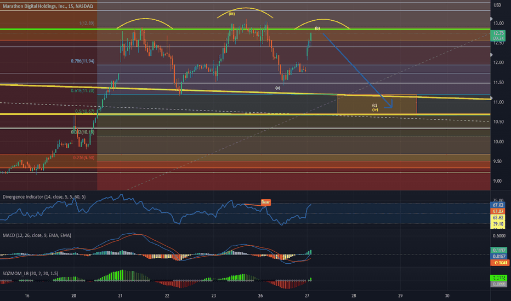Click date 21 on the time axis
Screen dimensions: 511x301
[x=120, y=296]
